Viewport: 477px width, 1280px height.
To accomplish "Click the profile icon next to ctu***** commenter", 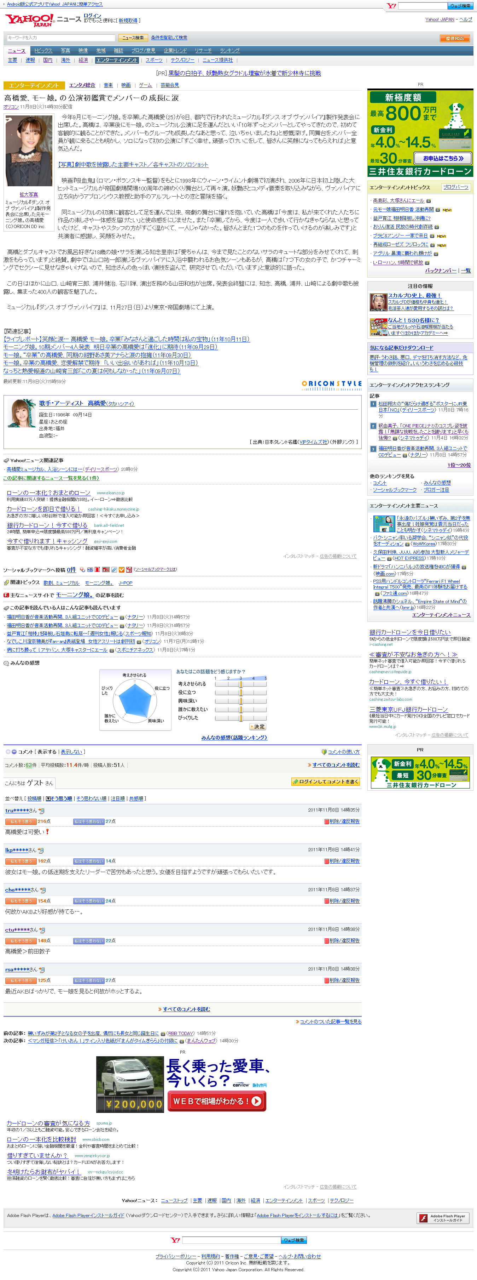I will 42,930.
